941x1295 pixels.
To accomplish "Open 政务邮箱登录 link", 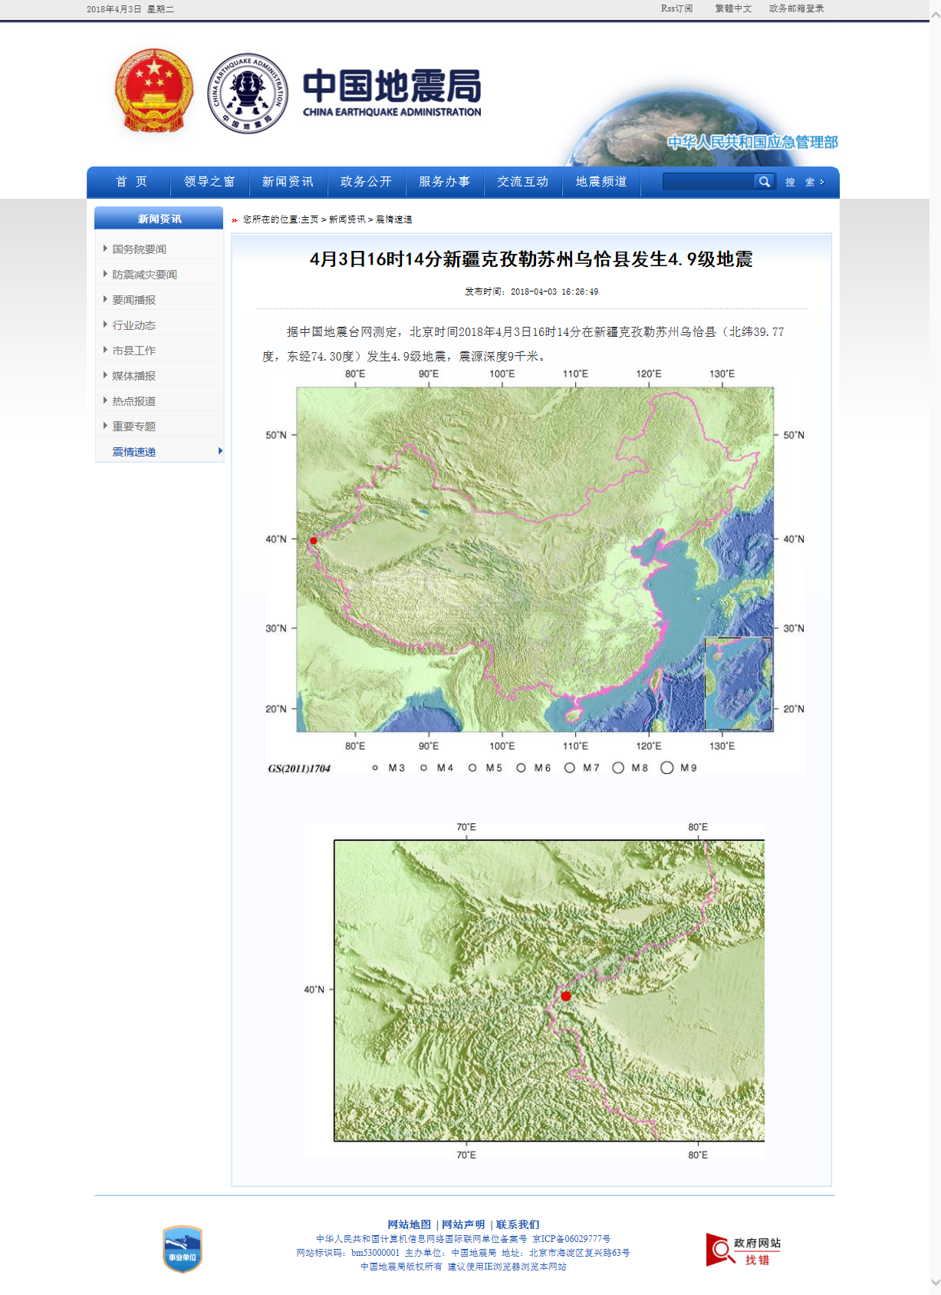I will pos(796,8).
